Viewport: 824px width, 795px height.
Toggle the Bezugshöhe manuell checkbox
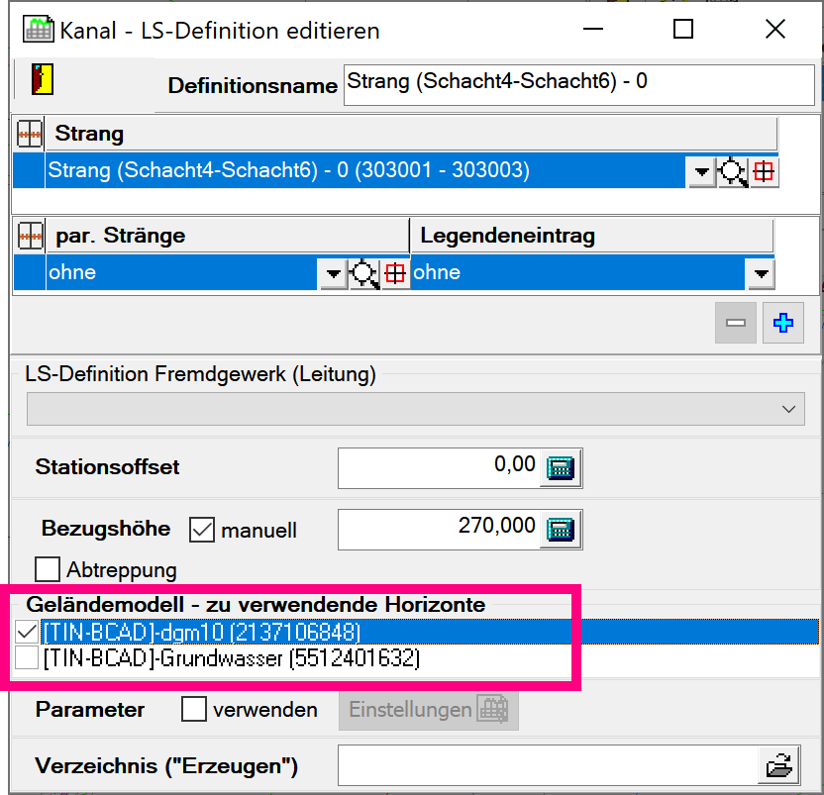202,530
